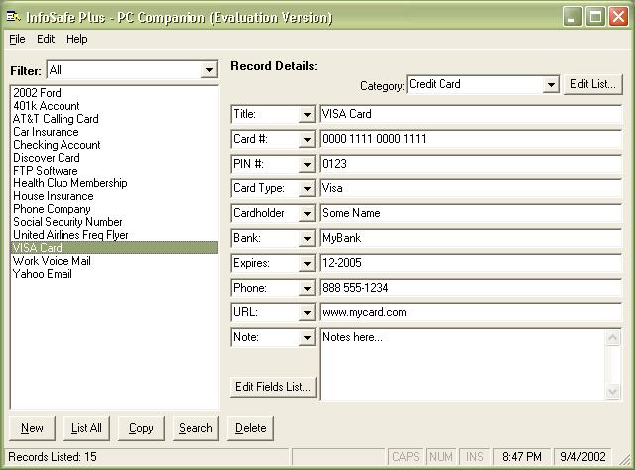Open the Card Type field label dropdown
This screenshot has height=470, width=635.
(307, 189)
